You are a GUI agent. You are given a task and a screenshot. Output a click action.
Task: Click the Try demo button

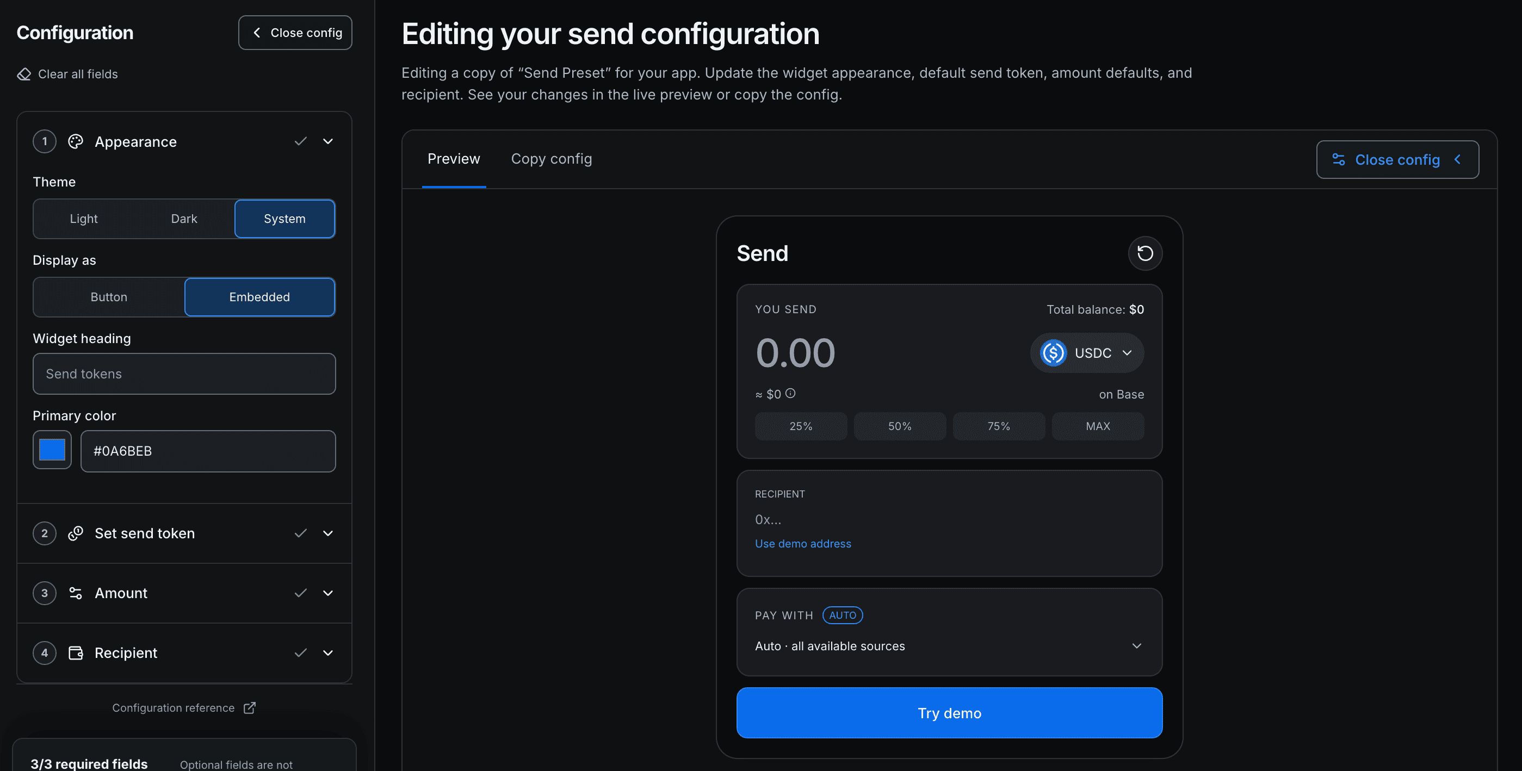coord(949,712)
